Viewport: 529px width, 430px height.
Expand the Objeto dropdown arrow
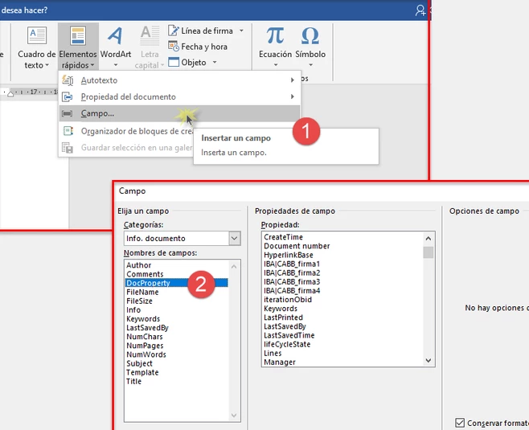[x=215, y=63]
